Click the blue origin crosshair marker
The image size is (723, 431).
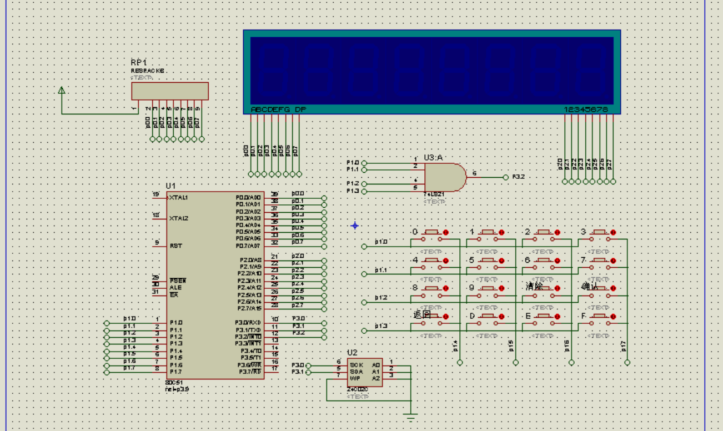click(355, 225)
